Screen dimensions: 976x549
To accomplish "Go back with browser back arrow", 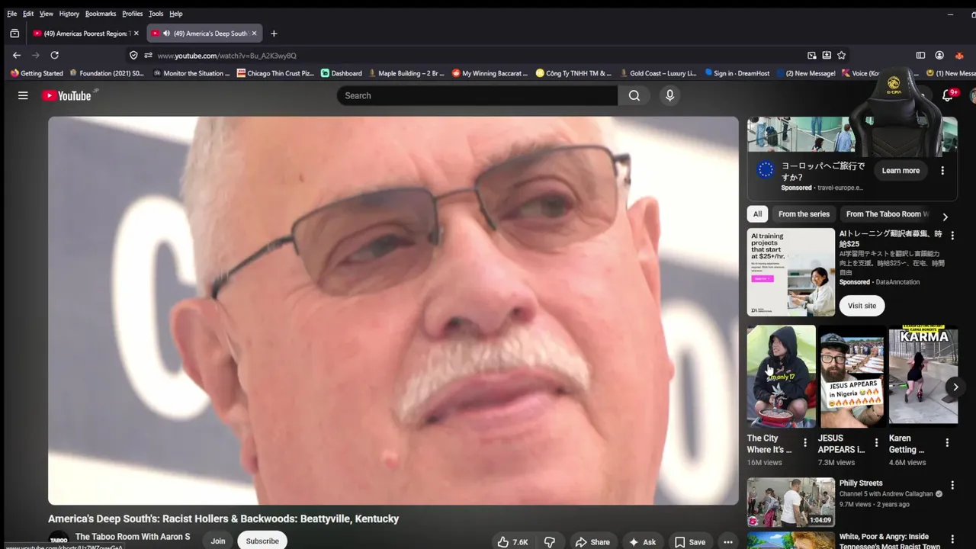I will coord(17,55).
